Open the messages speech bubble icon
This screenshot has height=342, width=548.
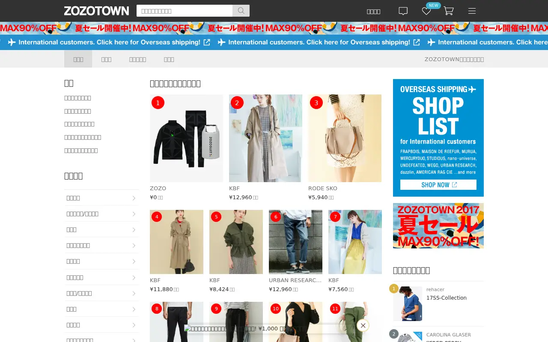tap(403, 11)
